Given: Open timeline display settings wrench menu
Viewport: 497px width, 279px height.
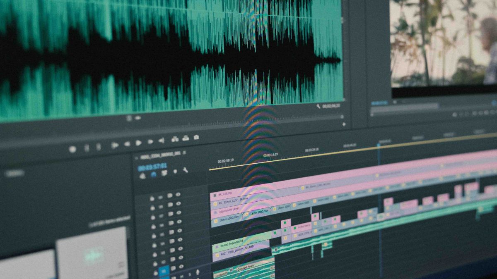Looking at the screenshot, I should (185, 170).
